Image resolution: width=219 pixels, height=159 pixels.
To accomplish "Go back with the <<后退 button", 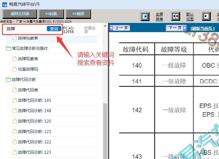I will pos(51,14).
